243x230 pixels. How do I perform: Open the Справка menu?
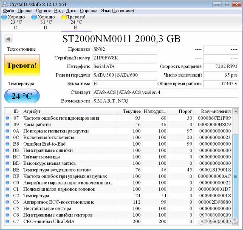(89, 11)
